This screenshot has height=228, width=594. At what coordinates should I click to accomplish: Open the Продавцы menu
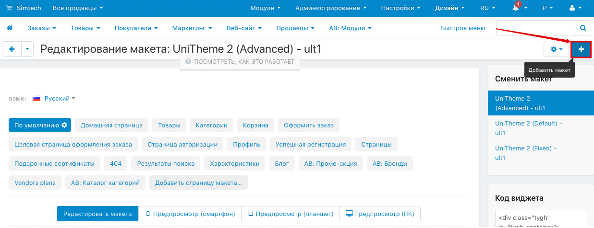point(295,28)
